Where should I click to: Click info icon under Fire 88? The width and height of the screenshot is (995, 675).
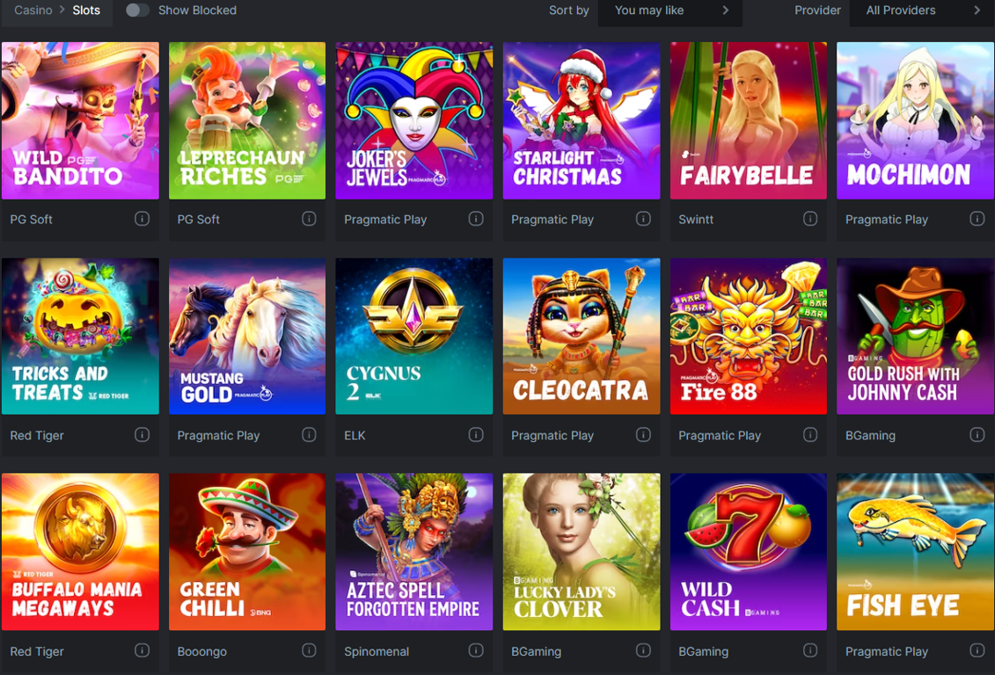[810, 435]
